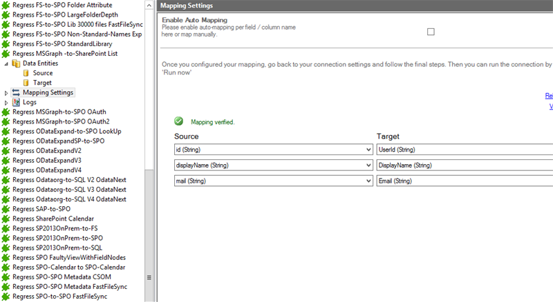Expand the Logs tree node
Screen dimensions: 553x302
click(x=7, y=102)
